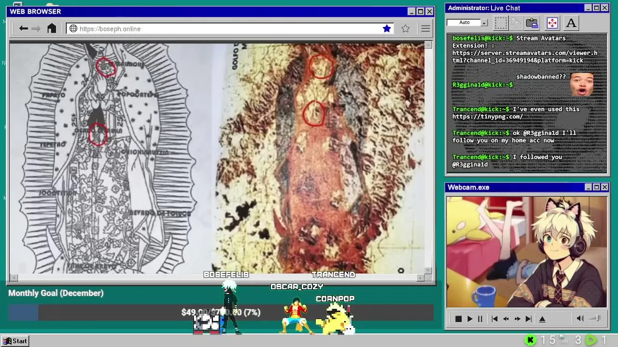
Task: Click the copy pages icon in Live Chat
Action: pyautogui.click(x=516, y=23)
